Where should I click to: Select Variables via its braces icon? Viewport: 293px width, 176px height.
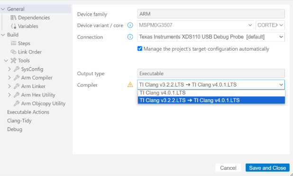coord(13,26)
